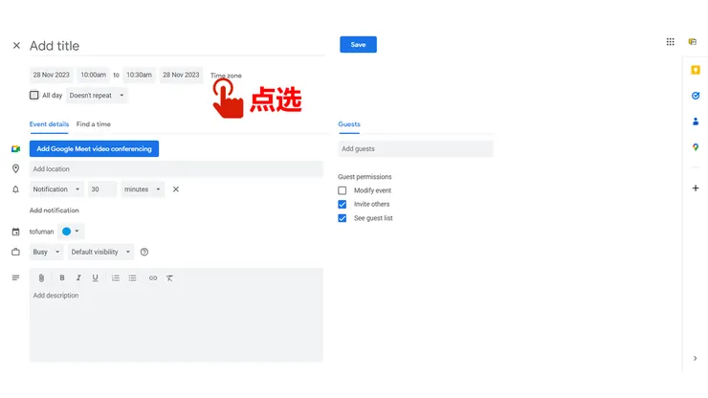The height and width of the screenshot is (398, 708).
Task: Click the tofuman calendar name
Action: (41, 232)
